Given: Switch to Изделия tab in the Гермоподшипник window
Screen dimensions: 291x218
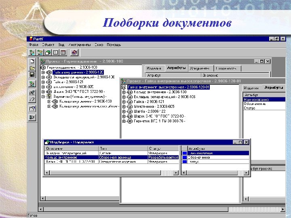Looking at the screenshot, I should (x=154, y=68).
